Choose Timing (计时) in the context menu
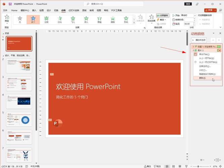The width and height of the screenshot is (224, 168). (x=207, y=70)
